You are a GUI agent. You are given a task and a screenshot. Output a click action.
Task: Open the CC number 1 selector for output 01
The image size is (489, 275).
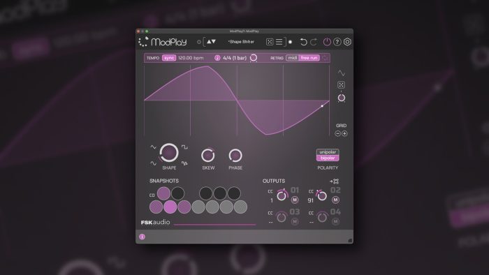coord(271,200)
